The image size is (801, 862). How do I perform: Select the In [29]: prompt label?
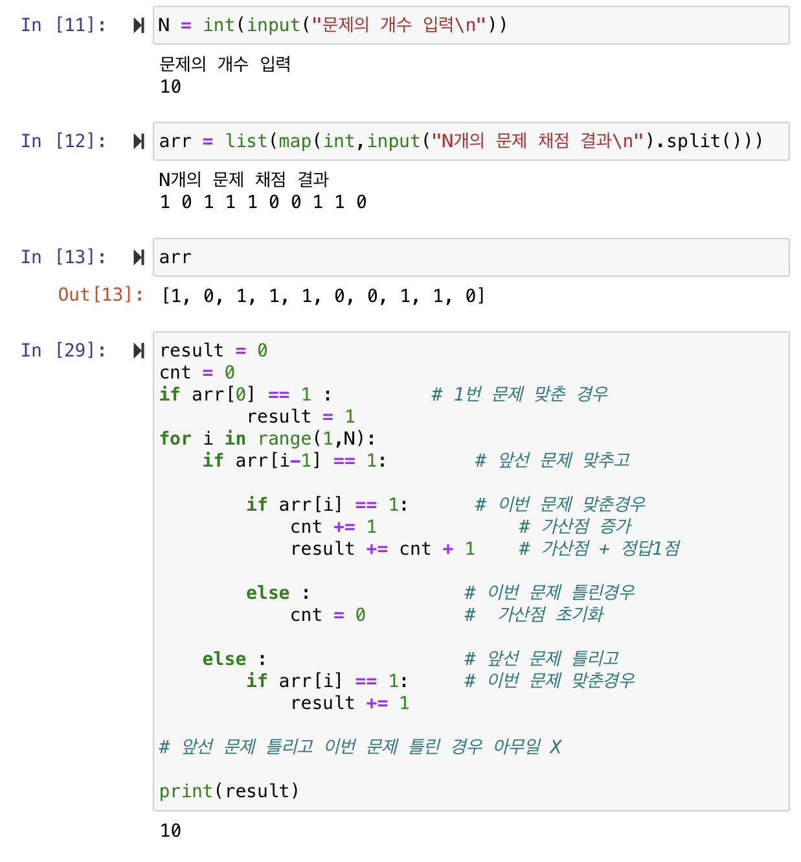pos(63,351)
